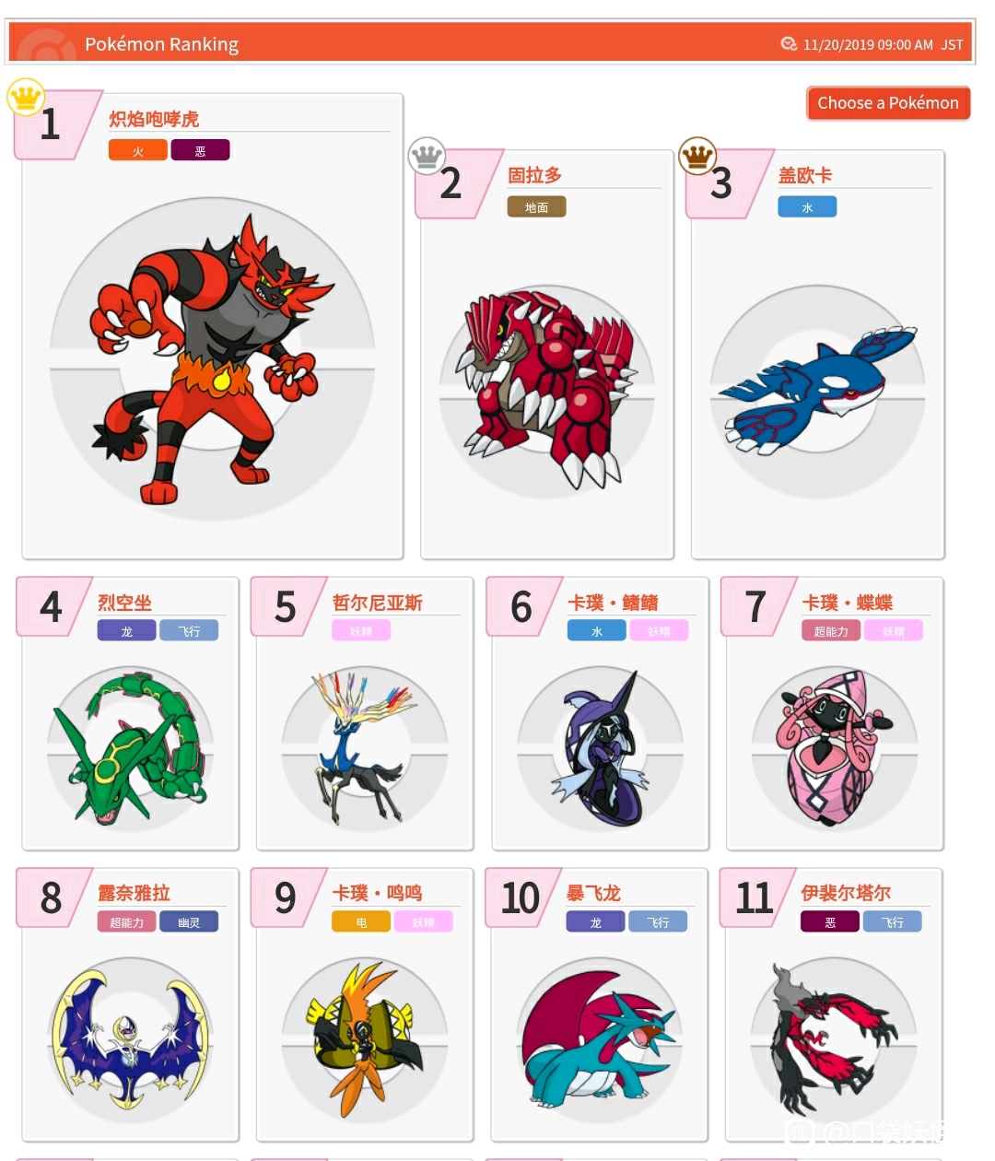The image size is (995, 1161).
Task: Click the pink Tapu Lele image at rank 7
Action: pos(835,746)
